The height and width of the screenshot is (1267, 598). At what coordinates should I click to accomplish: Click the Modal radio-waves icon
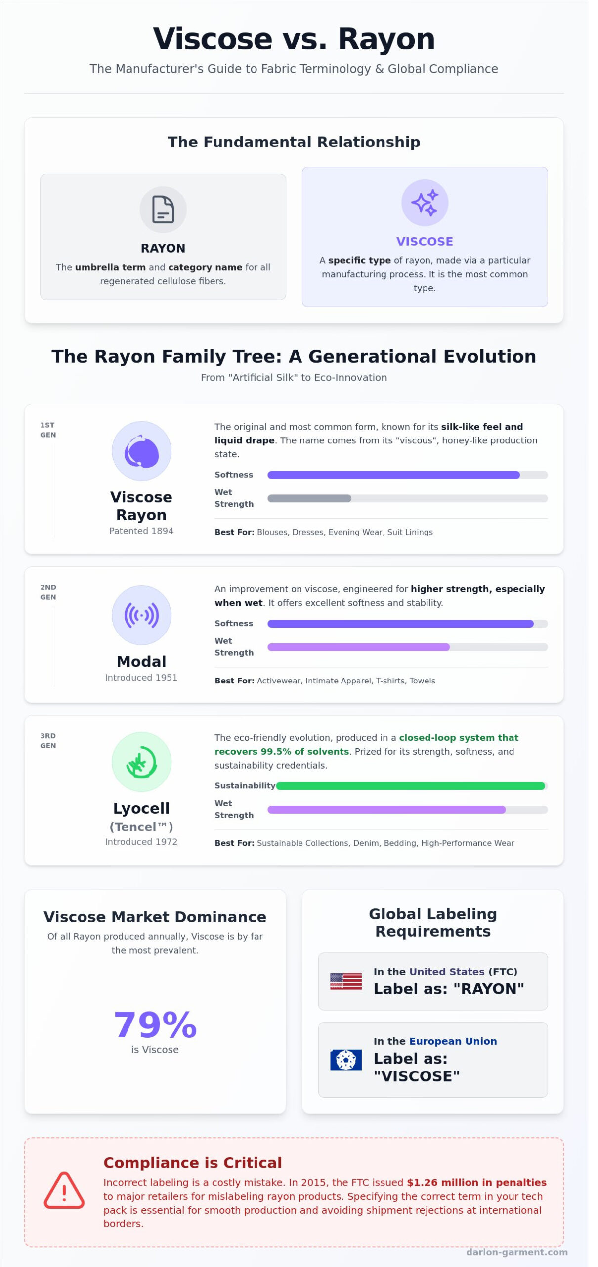coord(141,615)
